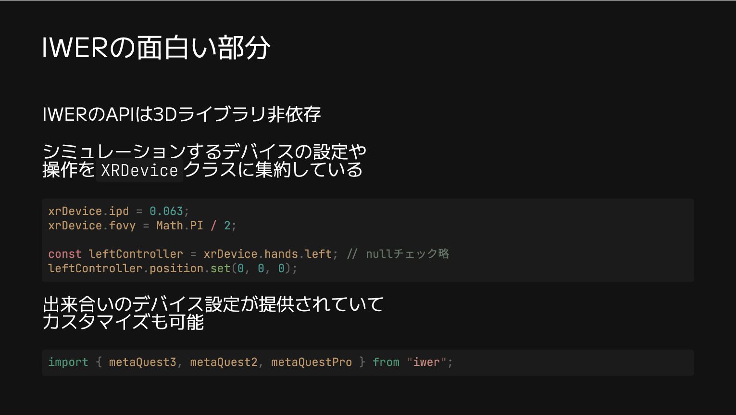Click the text シミュレーションするデバイスの設定や

pyautogui.click(x=204, y=151)
